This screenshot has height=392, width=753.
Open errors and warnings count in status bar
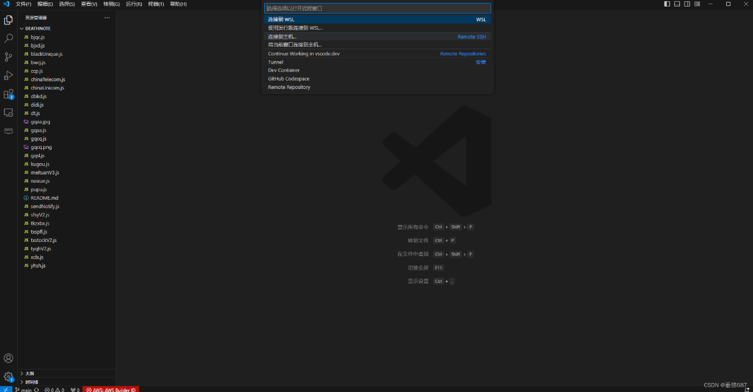point(54,390)
